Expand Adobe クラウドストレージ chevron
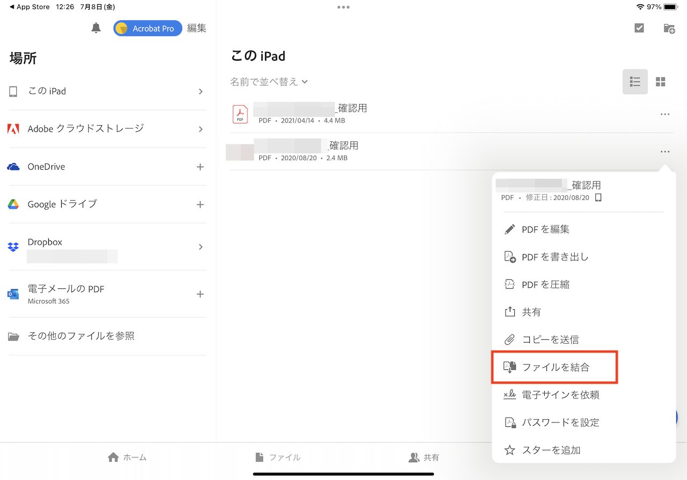This screenshot has height=480, width=687. pos(201,129)
